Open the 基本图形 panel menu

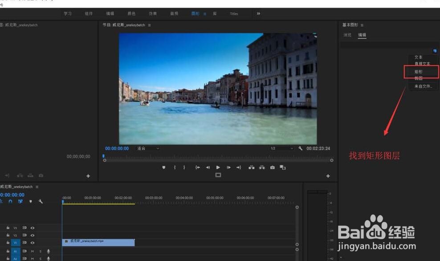(x=362, y=25)
